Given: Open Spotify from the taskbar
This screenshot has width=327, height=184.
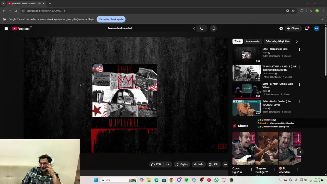Looking at the screenshot, I should click(186, 180).
